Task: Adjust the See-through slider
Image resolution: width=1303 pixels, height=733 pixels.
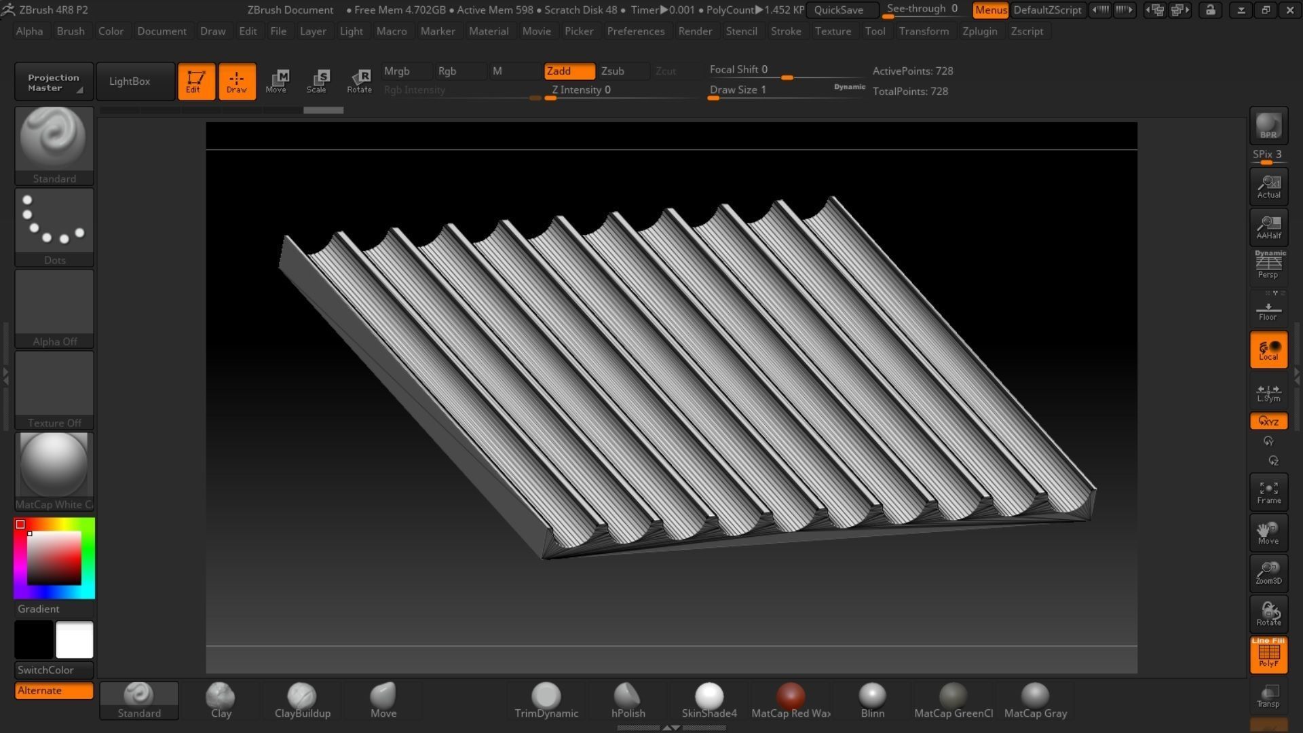Action: coord(924,10)
